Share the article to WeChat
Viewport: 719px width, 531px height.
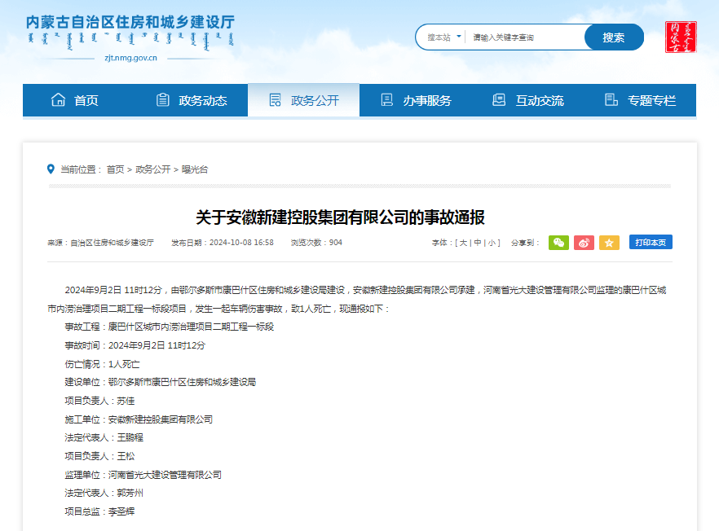pyautogui.click(x=558, y=243)
